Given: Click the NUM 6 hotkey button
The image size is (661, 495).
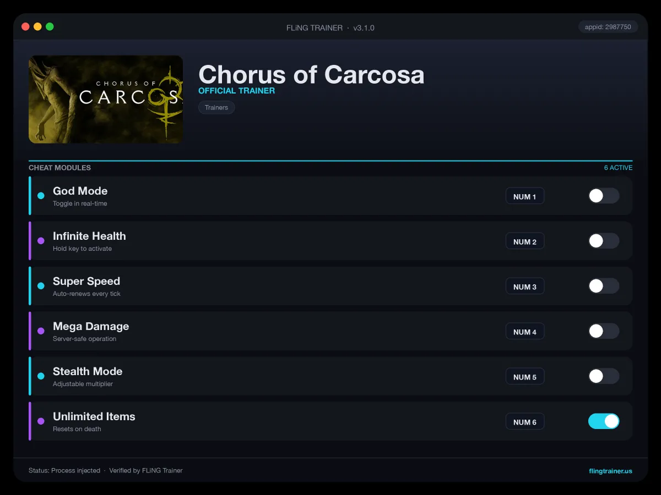Looking at the screenshot, I should click(x=525, y=422).
